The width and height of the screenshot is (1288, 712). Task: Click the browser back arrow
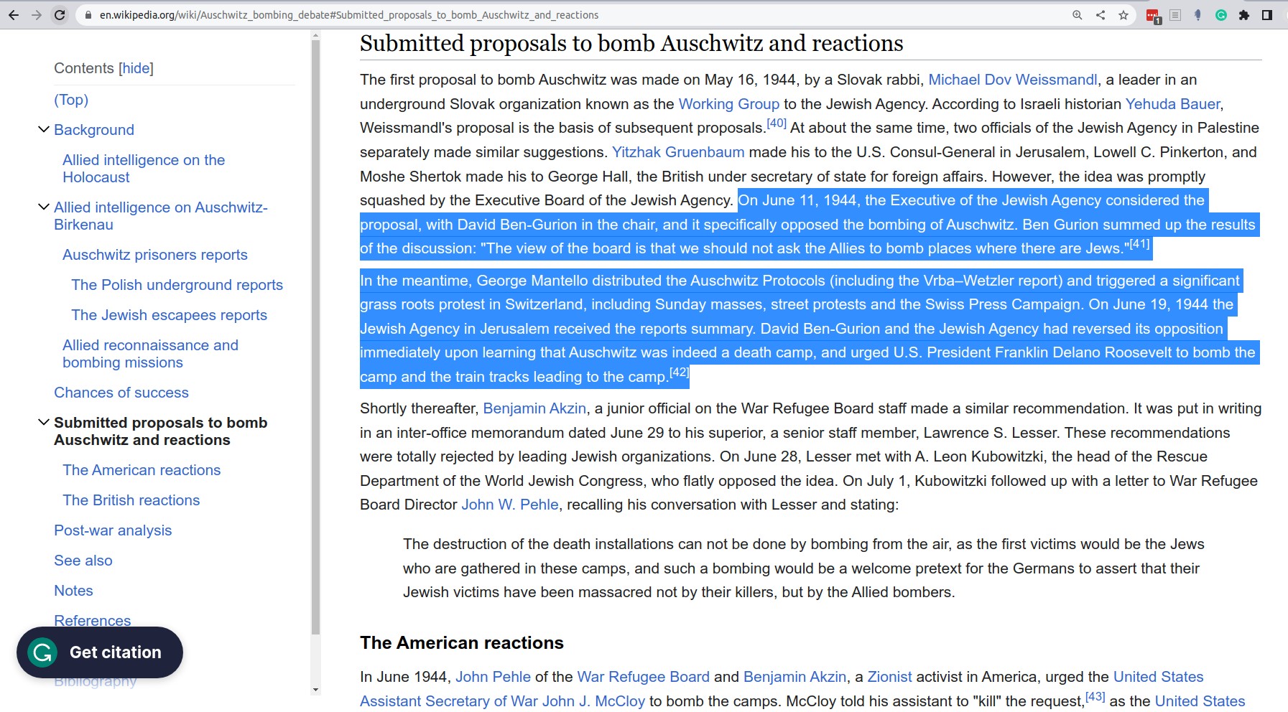click(14, 15)
